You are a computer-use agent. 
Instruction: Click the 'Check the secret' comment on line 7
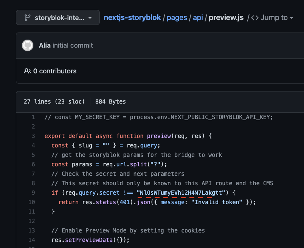click(118, 174)
